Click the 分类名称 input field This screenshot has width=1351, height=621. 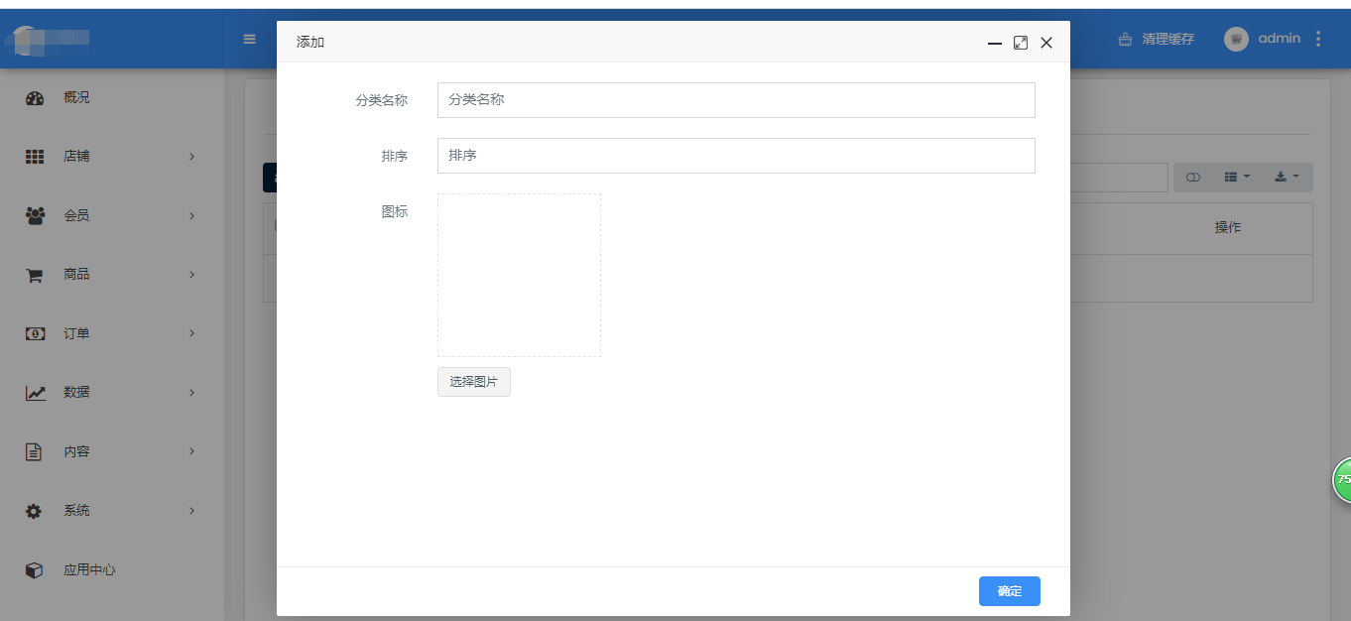tap(736, 100)
